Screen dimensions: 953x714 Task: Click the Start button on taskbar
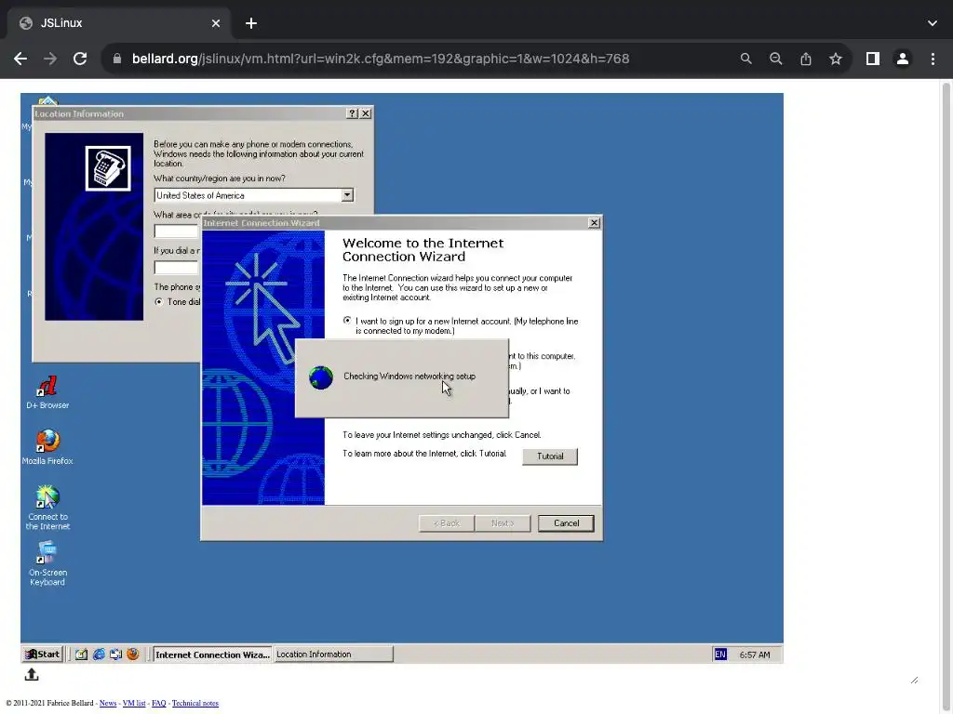click(x=43, y=654)
